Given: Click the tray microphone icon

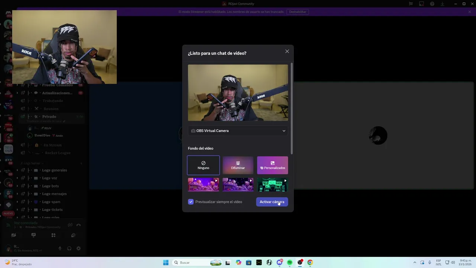Looking at the screenshot, I should point(430,262).
